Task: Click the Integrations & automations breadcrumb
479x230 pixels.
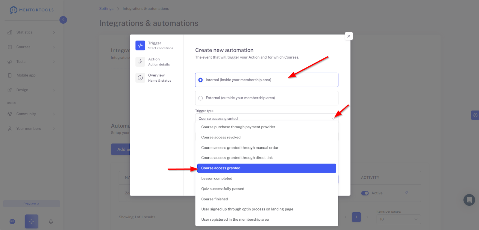Action: [x=146, y=9]
